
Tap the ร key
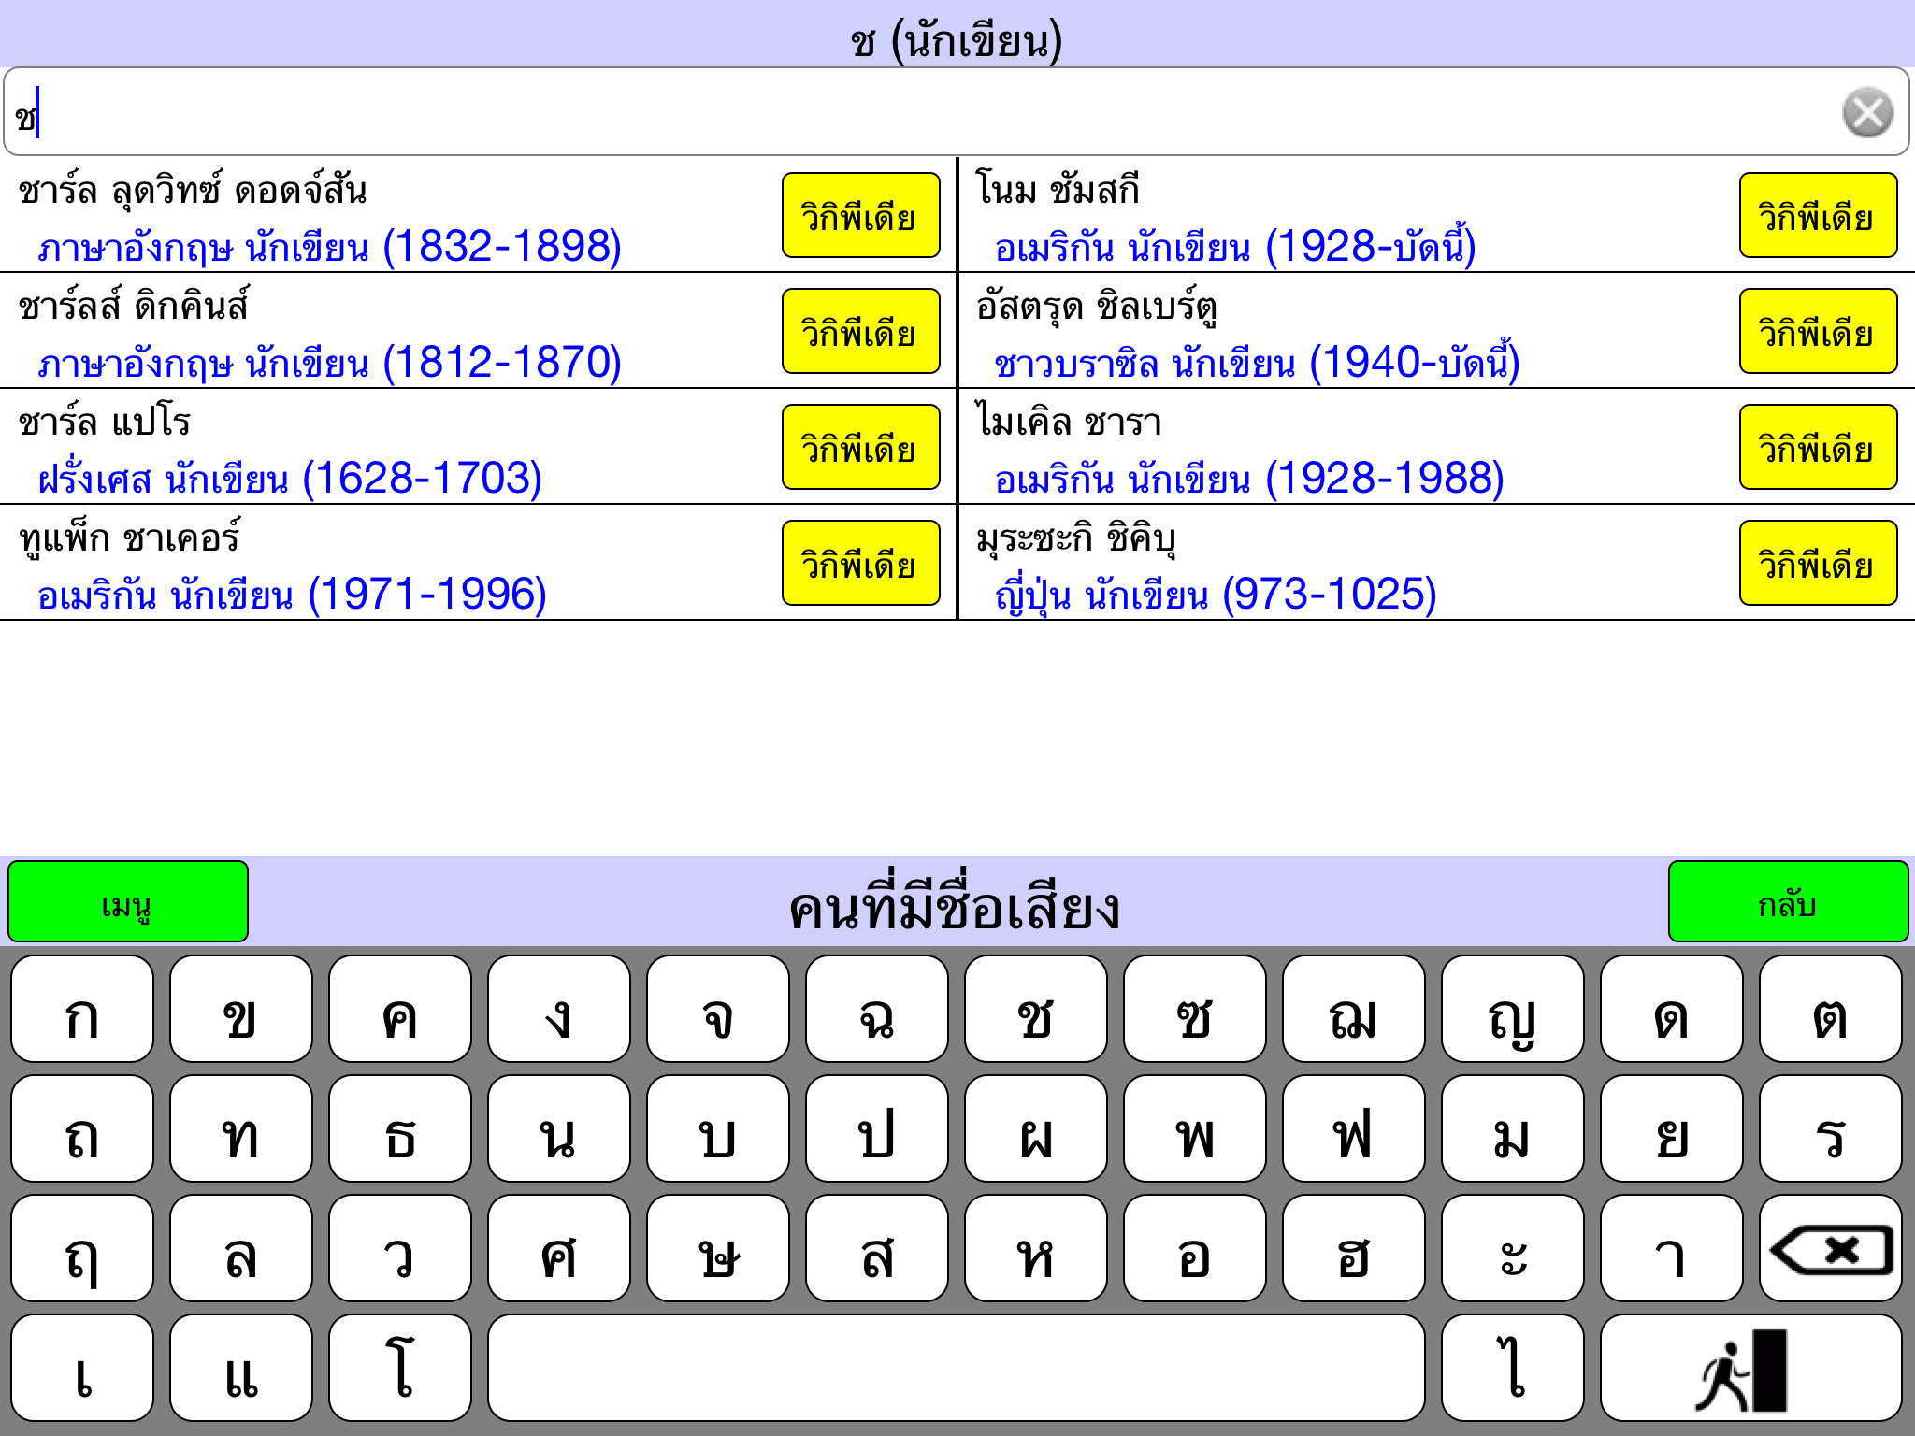pyautogui.click(x=1831, y=1128)
